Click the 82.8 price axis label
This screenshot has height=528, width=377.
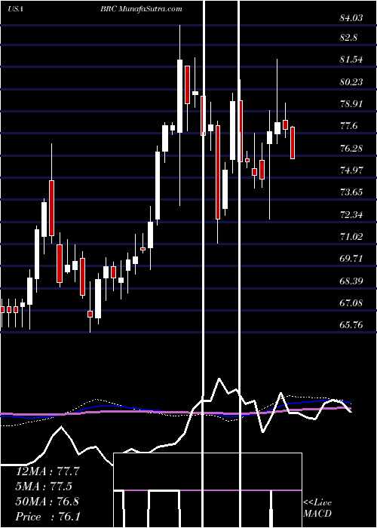[x=348, y=38]
